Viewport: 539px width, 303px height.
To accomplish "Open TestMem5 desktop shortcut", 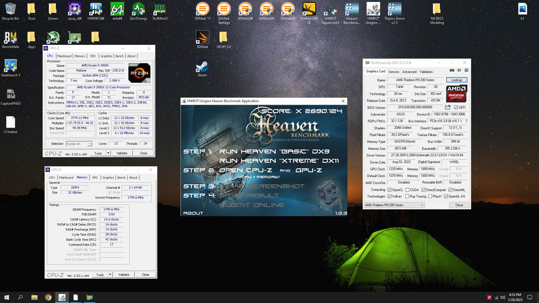I will [160, 11].
